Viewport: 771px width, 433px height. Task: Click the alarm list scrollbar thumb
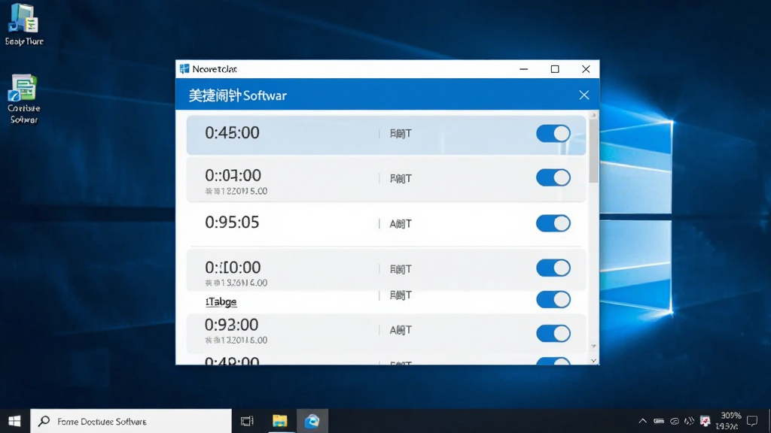593,150
